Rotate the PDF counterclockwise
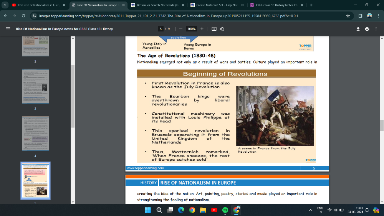Viewport: 384px width, 216px height. point(222,29)
